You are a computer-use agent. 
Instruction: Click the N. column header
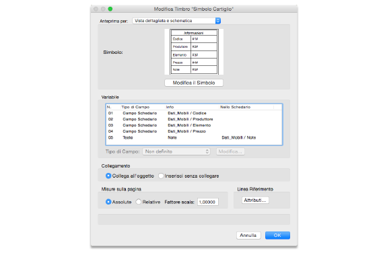[x=113, y=107]
